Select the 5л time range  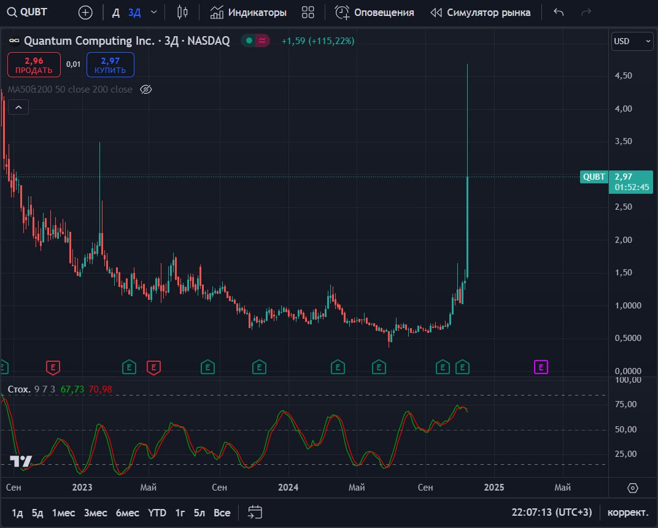(x=199, y=513)
